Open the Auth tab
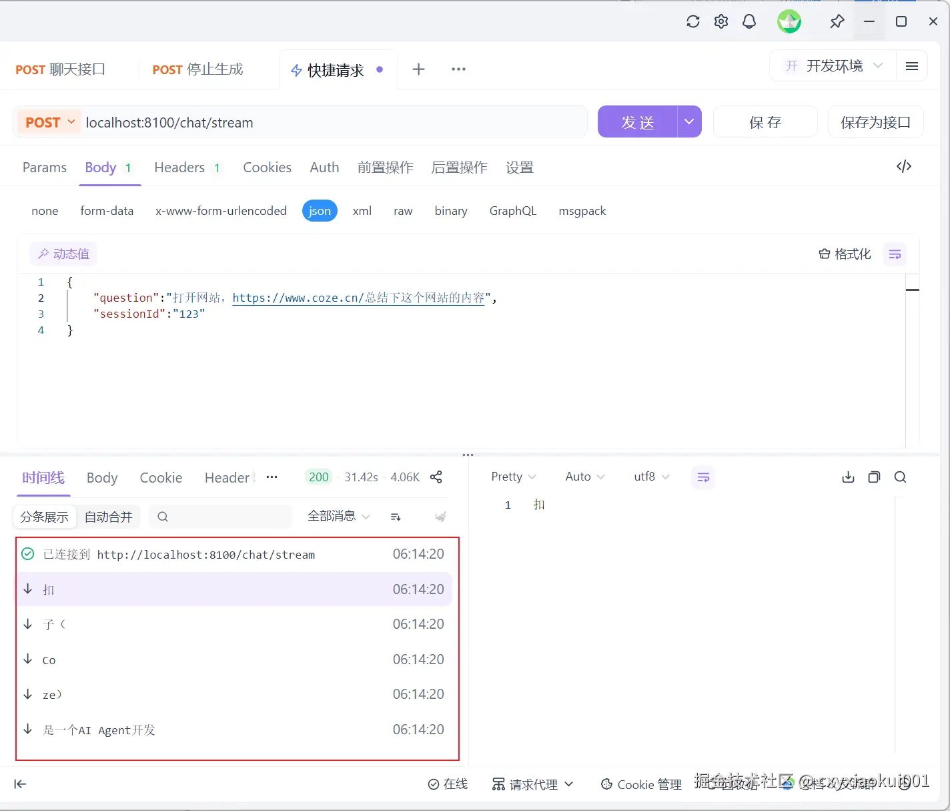 [x=324, y=168]
